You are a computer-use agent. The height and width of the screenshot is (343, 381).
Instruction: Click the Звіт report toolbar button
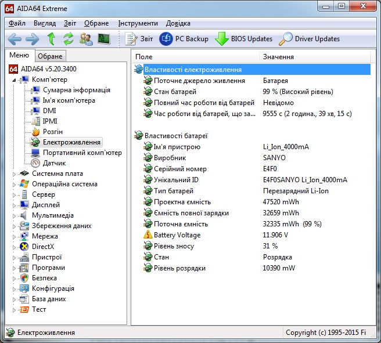139,39
